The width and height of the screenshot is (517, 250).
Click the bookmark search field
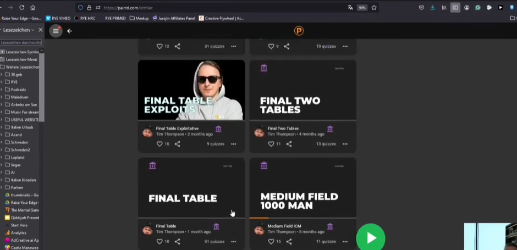21,42
